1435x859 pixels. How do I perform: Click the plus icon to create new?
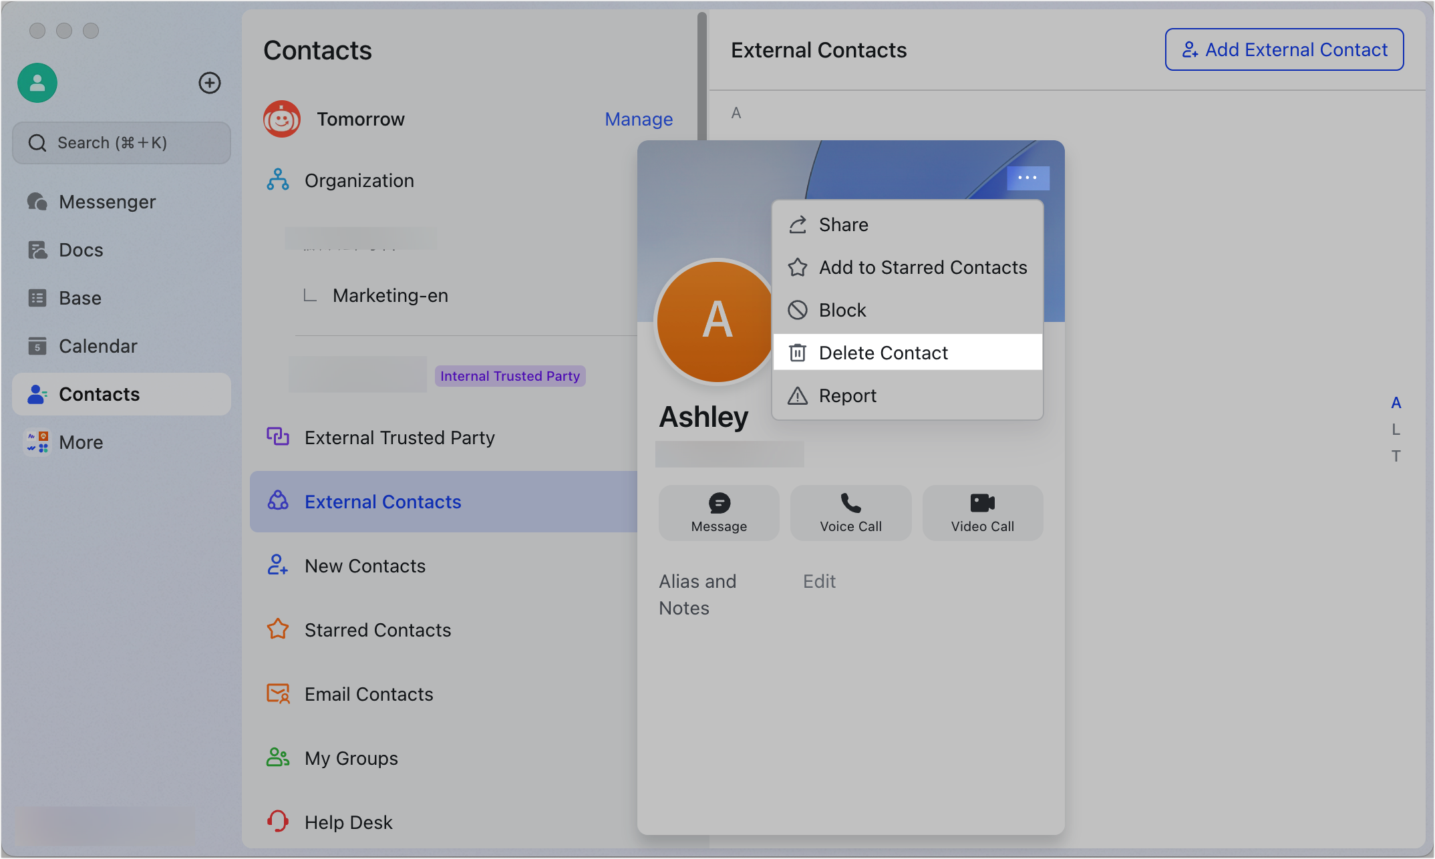click(210, 83)
